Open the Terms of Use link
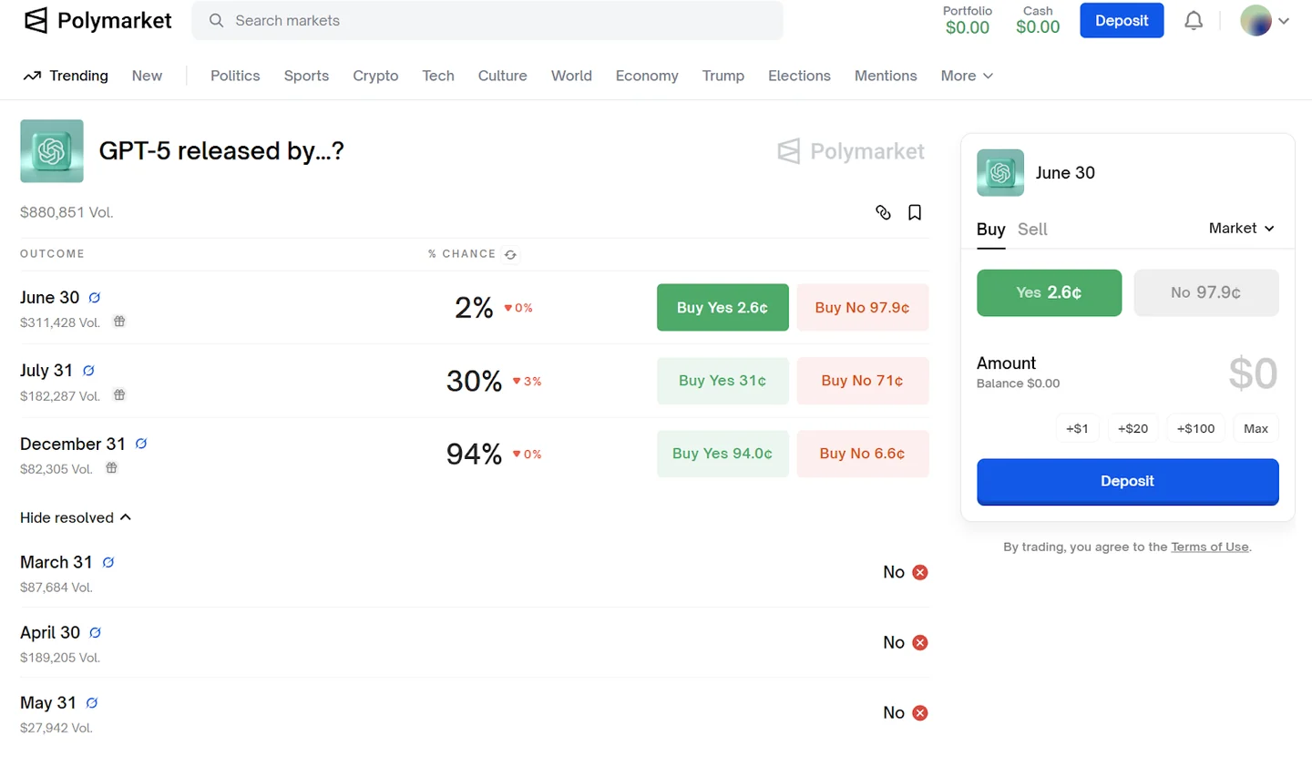Image resolution: width=1312 pixels, height=777 pixels. (1210, 547)
